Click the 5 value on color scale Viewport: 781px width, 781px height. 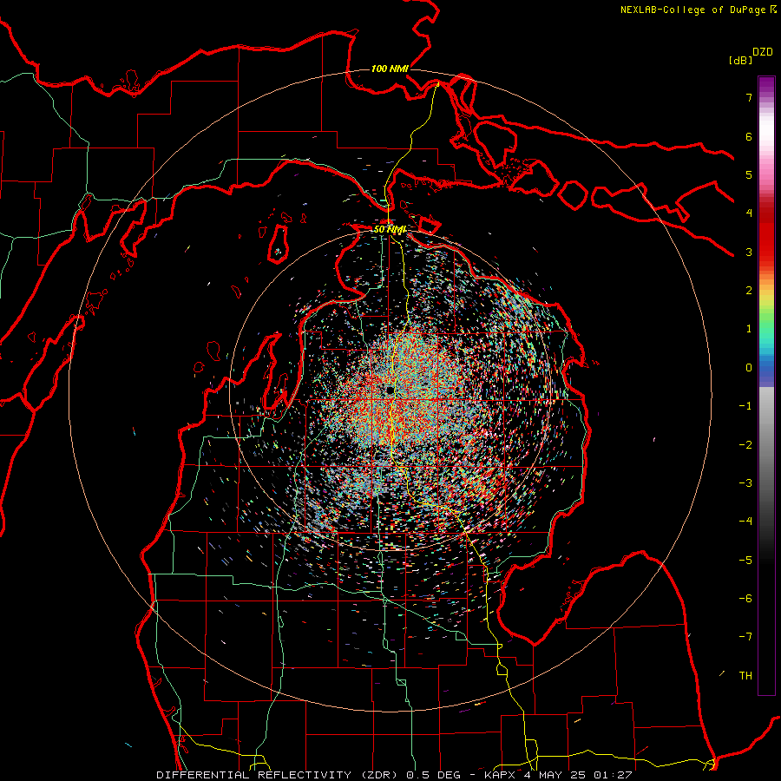(x=749, y=174)
